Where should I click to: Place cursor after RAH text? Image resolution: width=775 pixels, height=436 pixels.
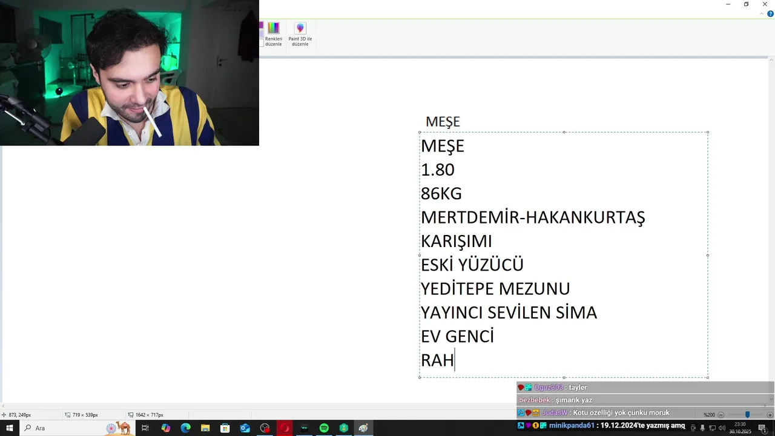[x=455, y=360]
